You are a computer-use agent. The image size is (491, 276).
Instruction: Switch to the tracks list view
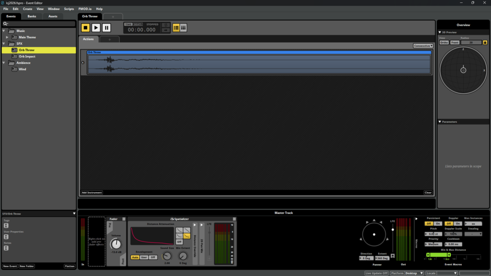[176, 27]
